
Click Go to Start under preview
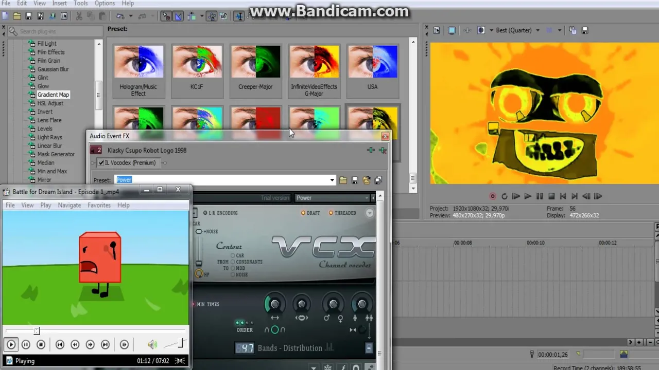pos(563,196)
